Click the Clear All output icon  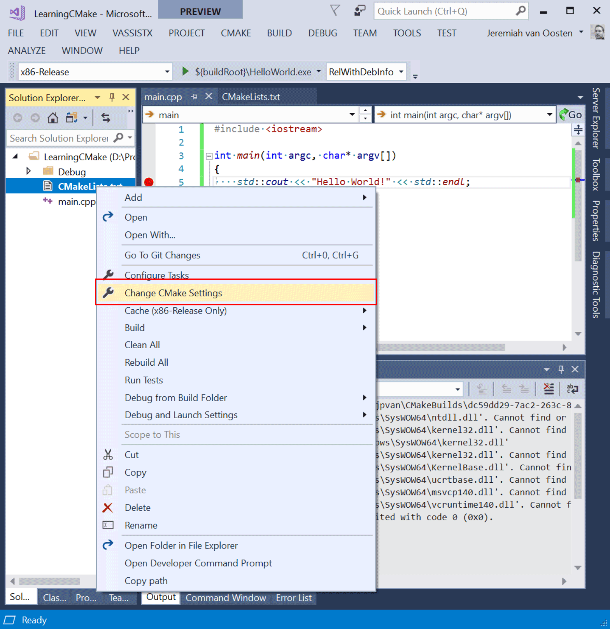tap(549, 388)
